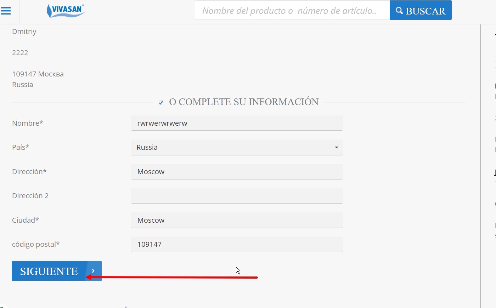Click the 'O COMPLETE SU INFORMACIÓN' heading
Viewport: 496px width, 308px height.
[244, 102]
